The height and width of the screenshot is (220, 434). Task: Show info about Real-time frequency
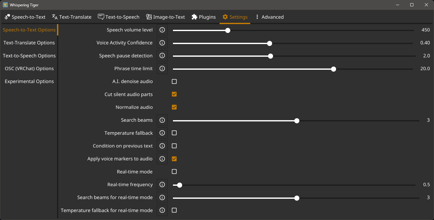click(x=162, y=184)
